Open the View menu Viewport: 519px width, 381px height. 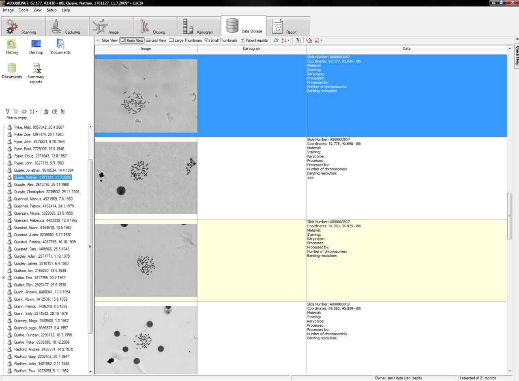[38, 10]
